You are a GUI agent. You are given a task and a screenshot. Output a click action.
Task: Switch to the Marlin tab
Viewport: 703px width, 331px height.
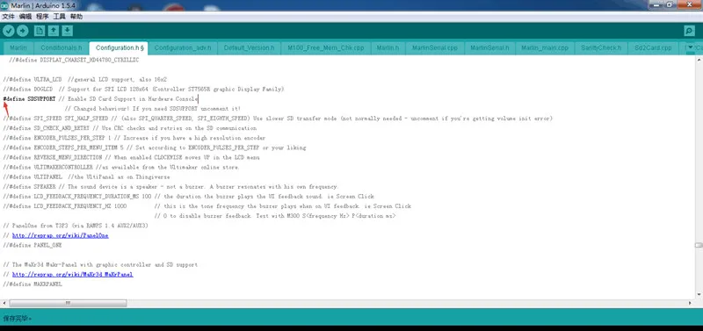[x=18, y=48]
